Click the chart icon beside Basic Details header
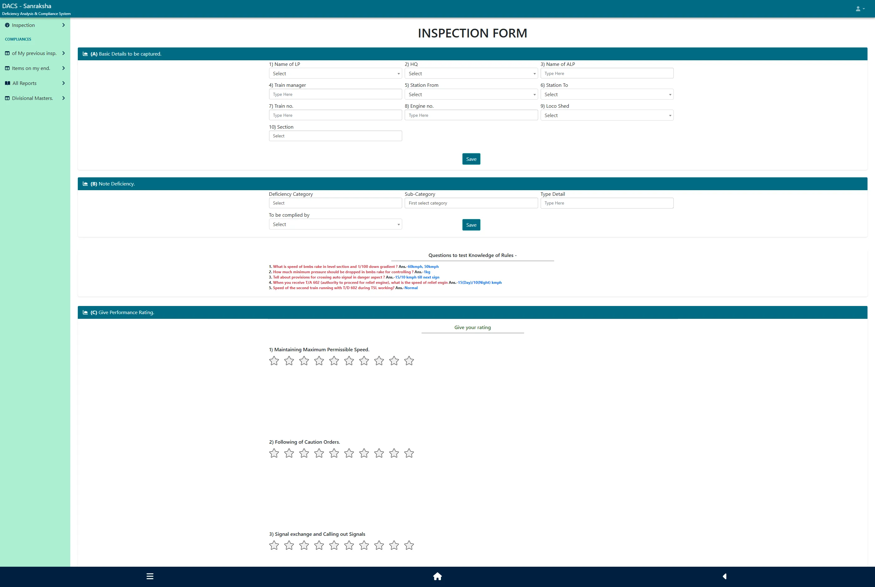 pyautogui.click(x=85, y=54)
